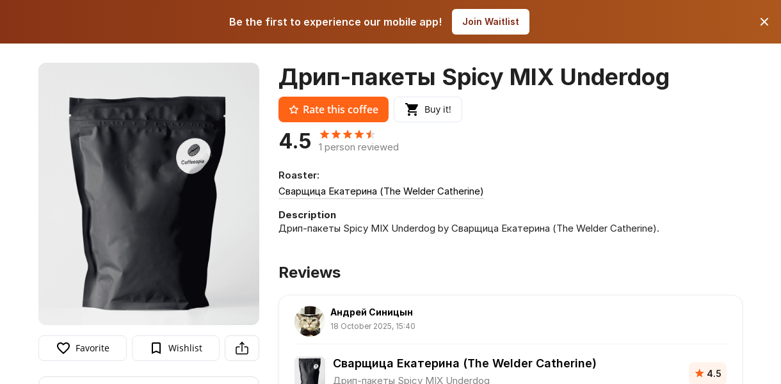Open the Сварщица Екатерина roaster link
Image resolution: width=781 pixels, height=384 pixels.
tap(381, 191)
